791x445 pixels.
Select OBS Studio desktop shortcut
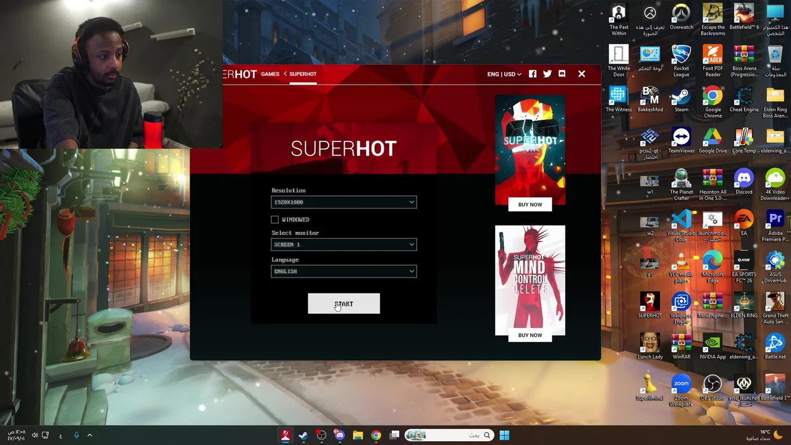pos(713,388)
